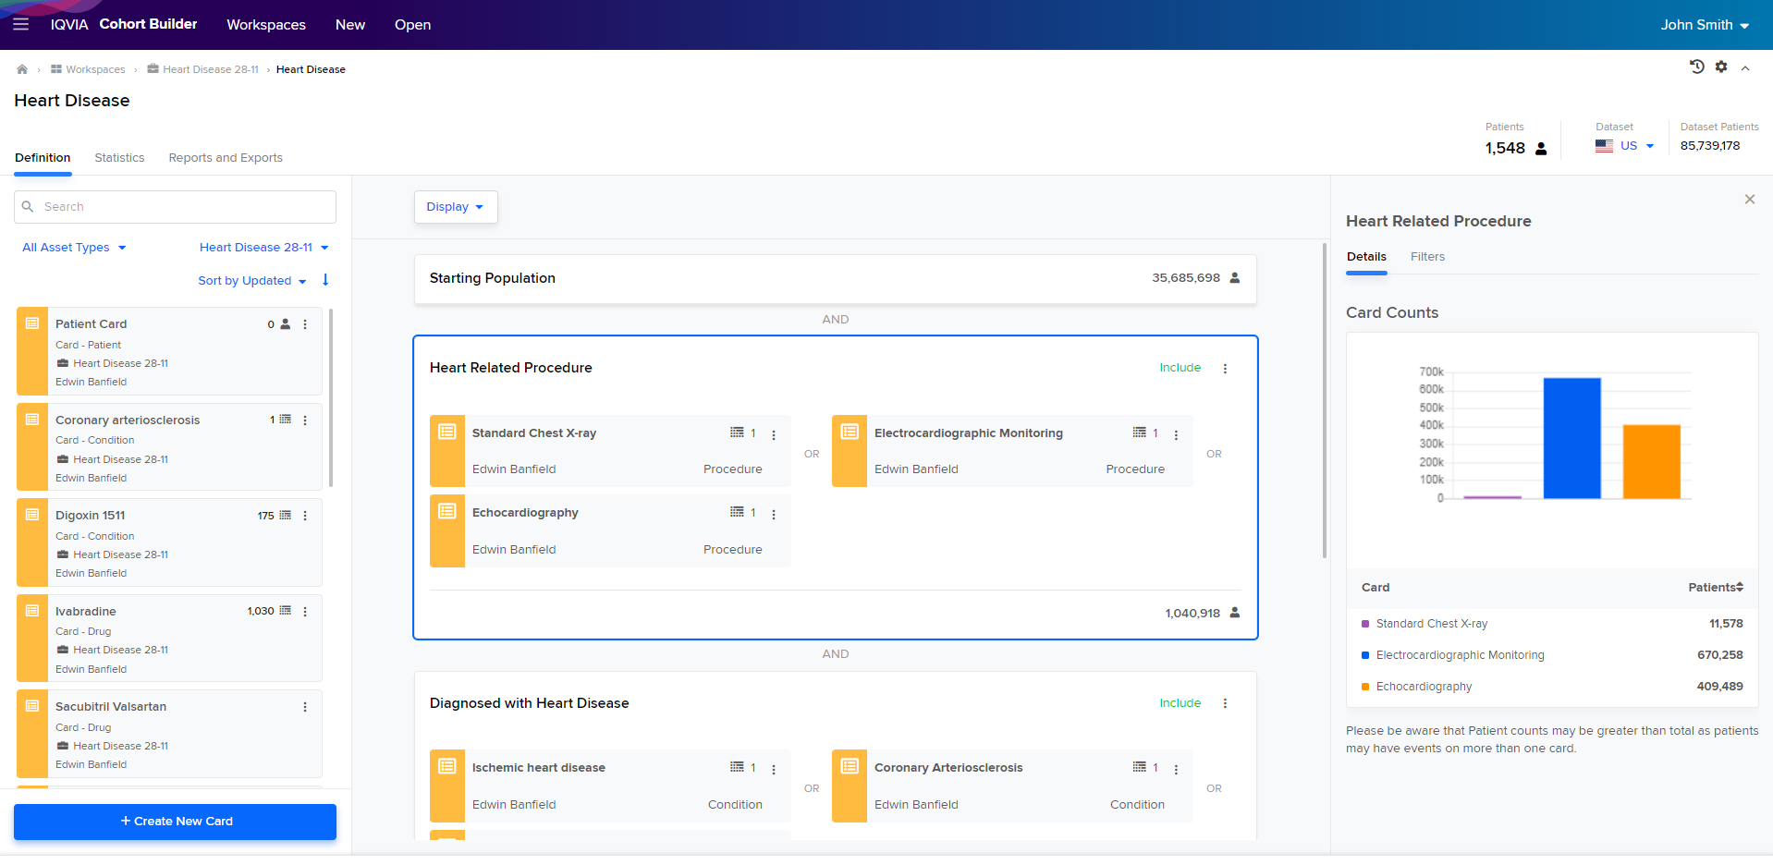This screenshot has height=865, width=1773.
Task: Sort table by Patients column
Action: [1716, 588]
